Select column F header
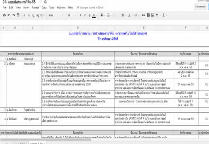 (x=186, y=28)
